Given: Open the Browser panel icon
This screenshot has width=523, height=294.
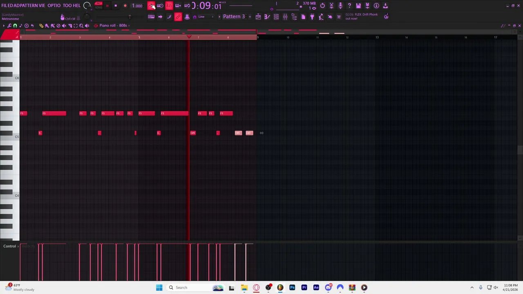Looking at the screenshot, I should [x=294, y=17].
